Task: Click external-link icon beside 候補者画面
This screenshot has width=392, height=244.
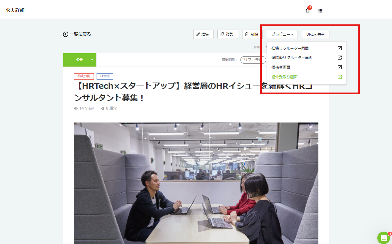Action: 339,67
